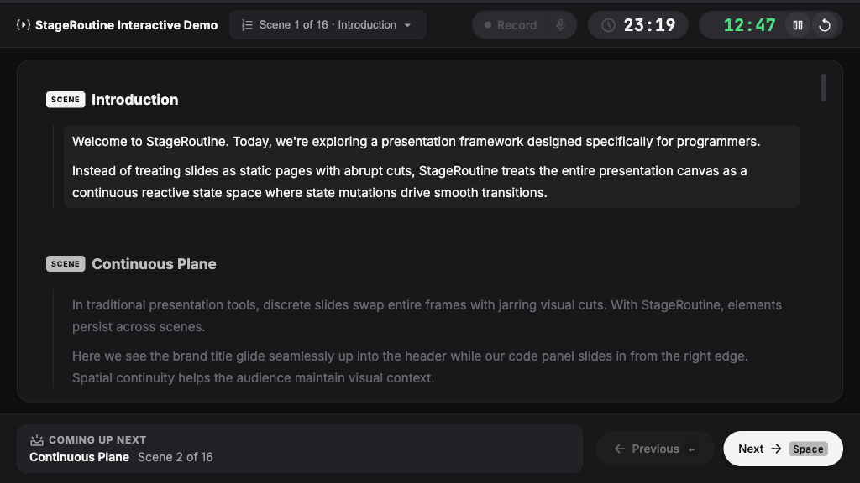Click the SCENE badge next to Continuous Plane
The height and width of the screenshot is (483, 860).
click(66, 264)
